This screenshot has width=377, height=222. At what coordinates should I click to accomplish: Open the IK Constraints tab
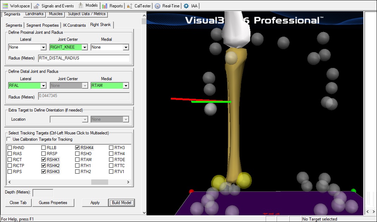tap(74, 25)
